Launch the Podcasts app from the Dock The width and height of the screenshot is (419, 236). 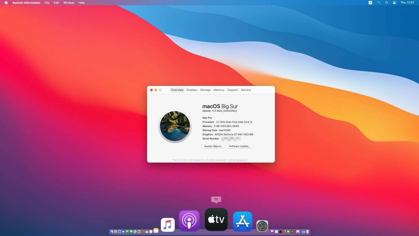click(189, 220)
